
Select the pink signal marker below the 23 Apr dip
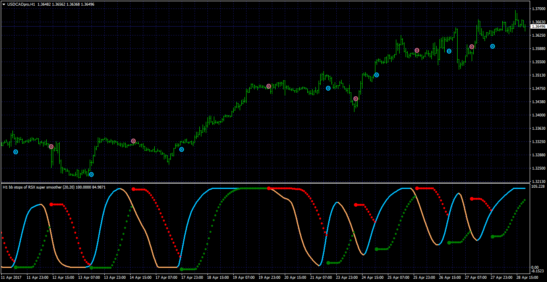(356, 99)
